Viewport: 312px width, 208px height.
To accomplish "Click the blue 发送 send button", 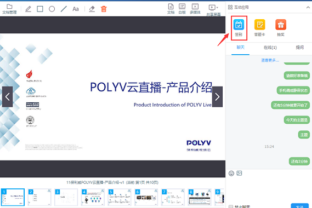I will tap(299, 206).
